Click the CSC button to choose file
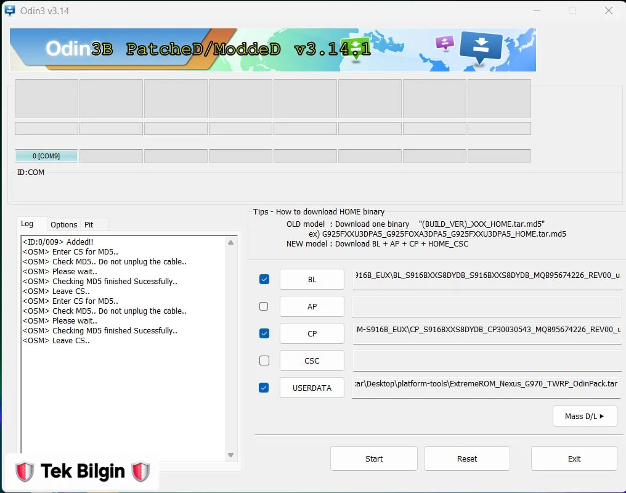This screenshot has height=493, width=626. 312,361
